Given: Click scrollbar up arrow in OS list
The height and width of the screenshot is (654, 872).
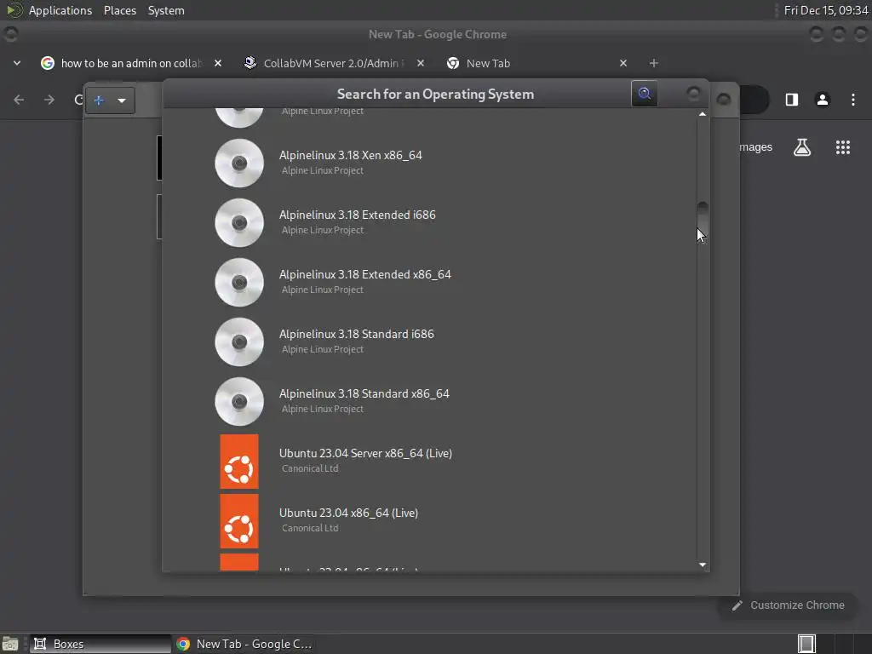Looking at the screenshot, I should click(x=703, y=114).
